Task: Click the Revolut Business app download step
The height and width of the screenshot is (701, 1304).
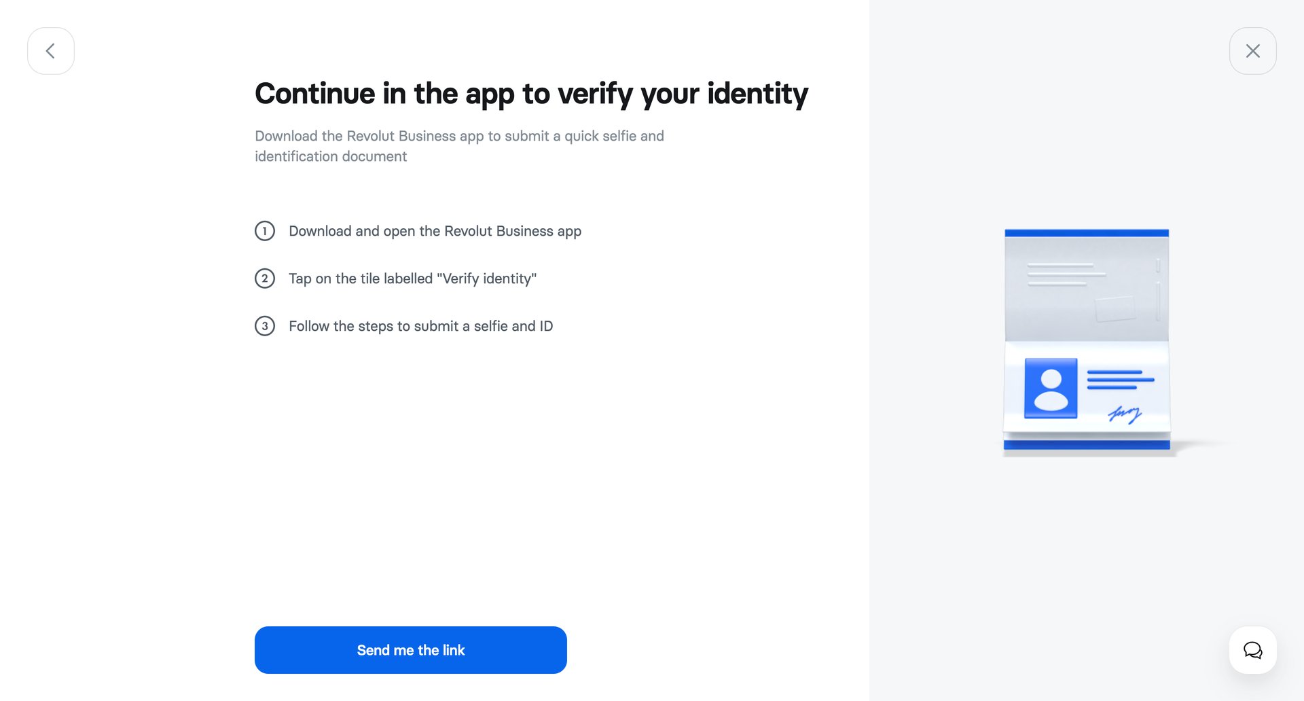Action: click(x=435, y=231)
